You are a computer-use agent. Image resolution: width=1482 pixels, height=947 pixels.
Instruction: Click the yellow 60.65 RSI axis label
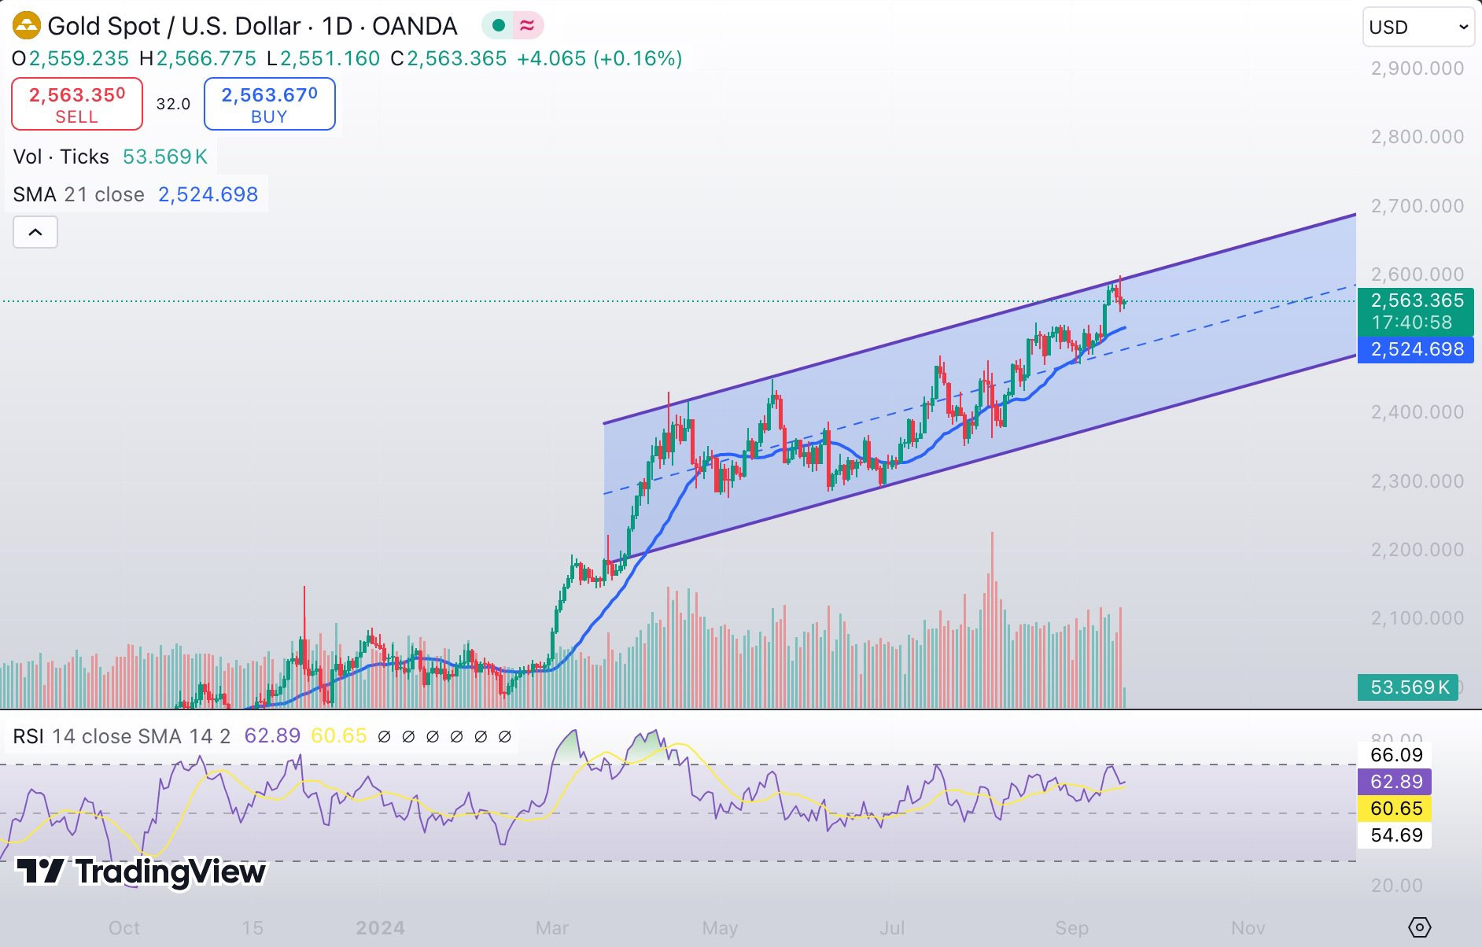pyautogui.click(x=1395, y=809)
